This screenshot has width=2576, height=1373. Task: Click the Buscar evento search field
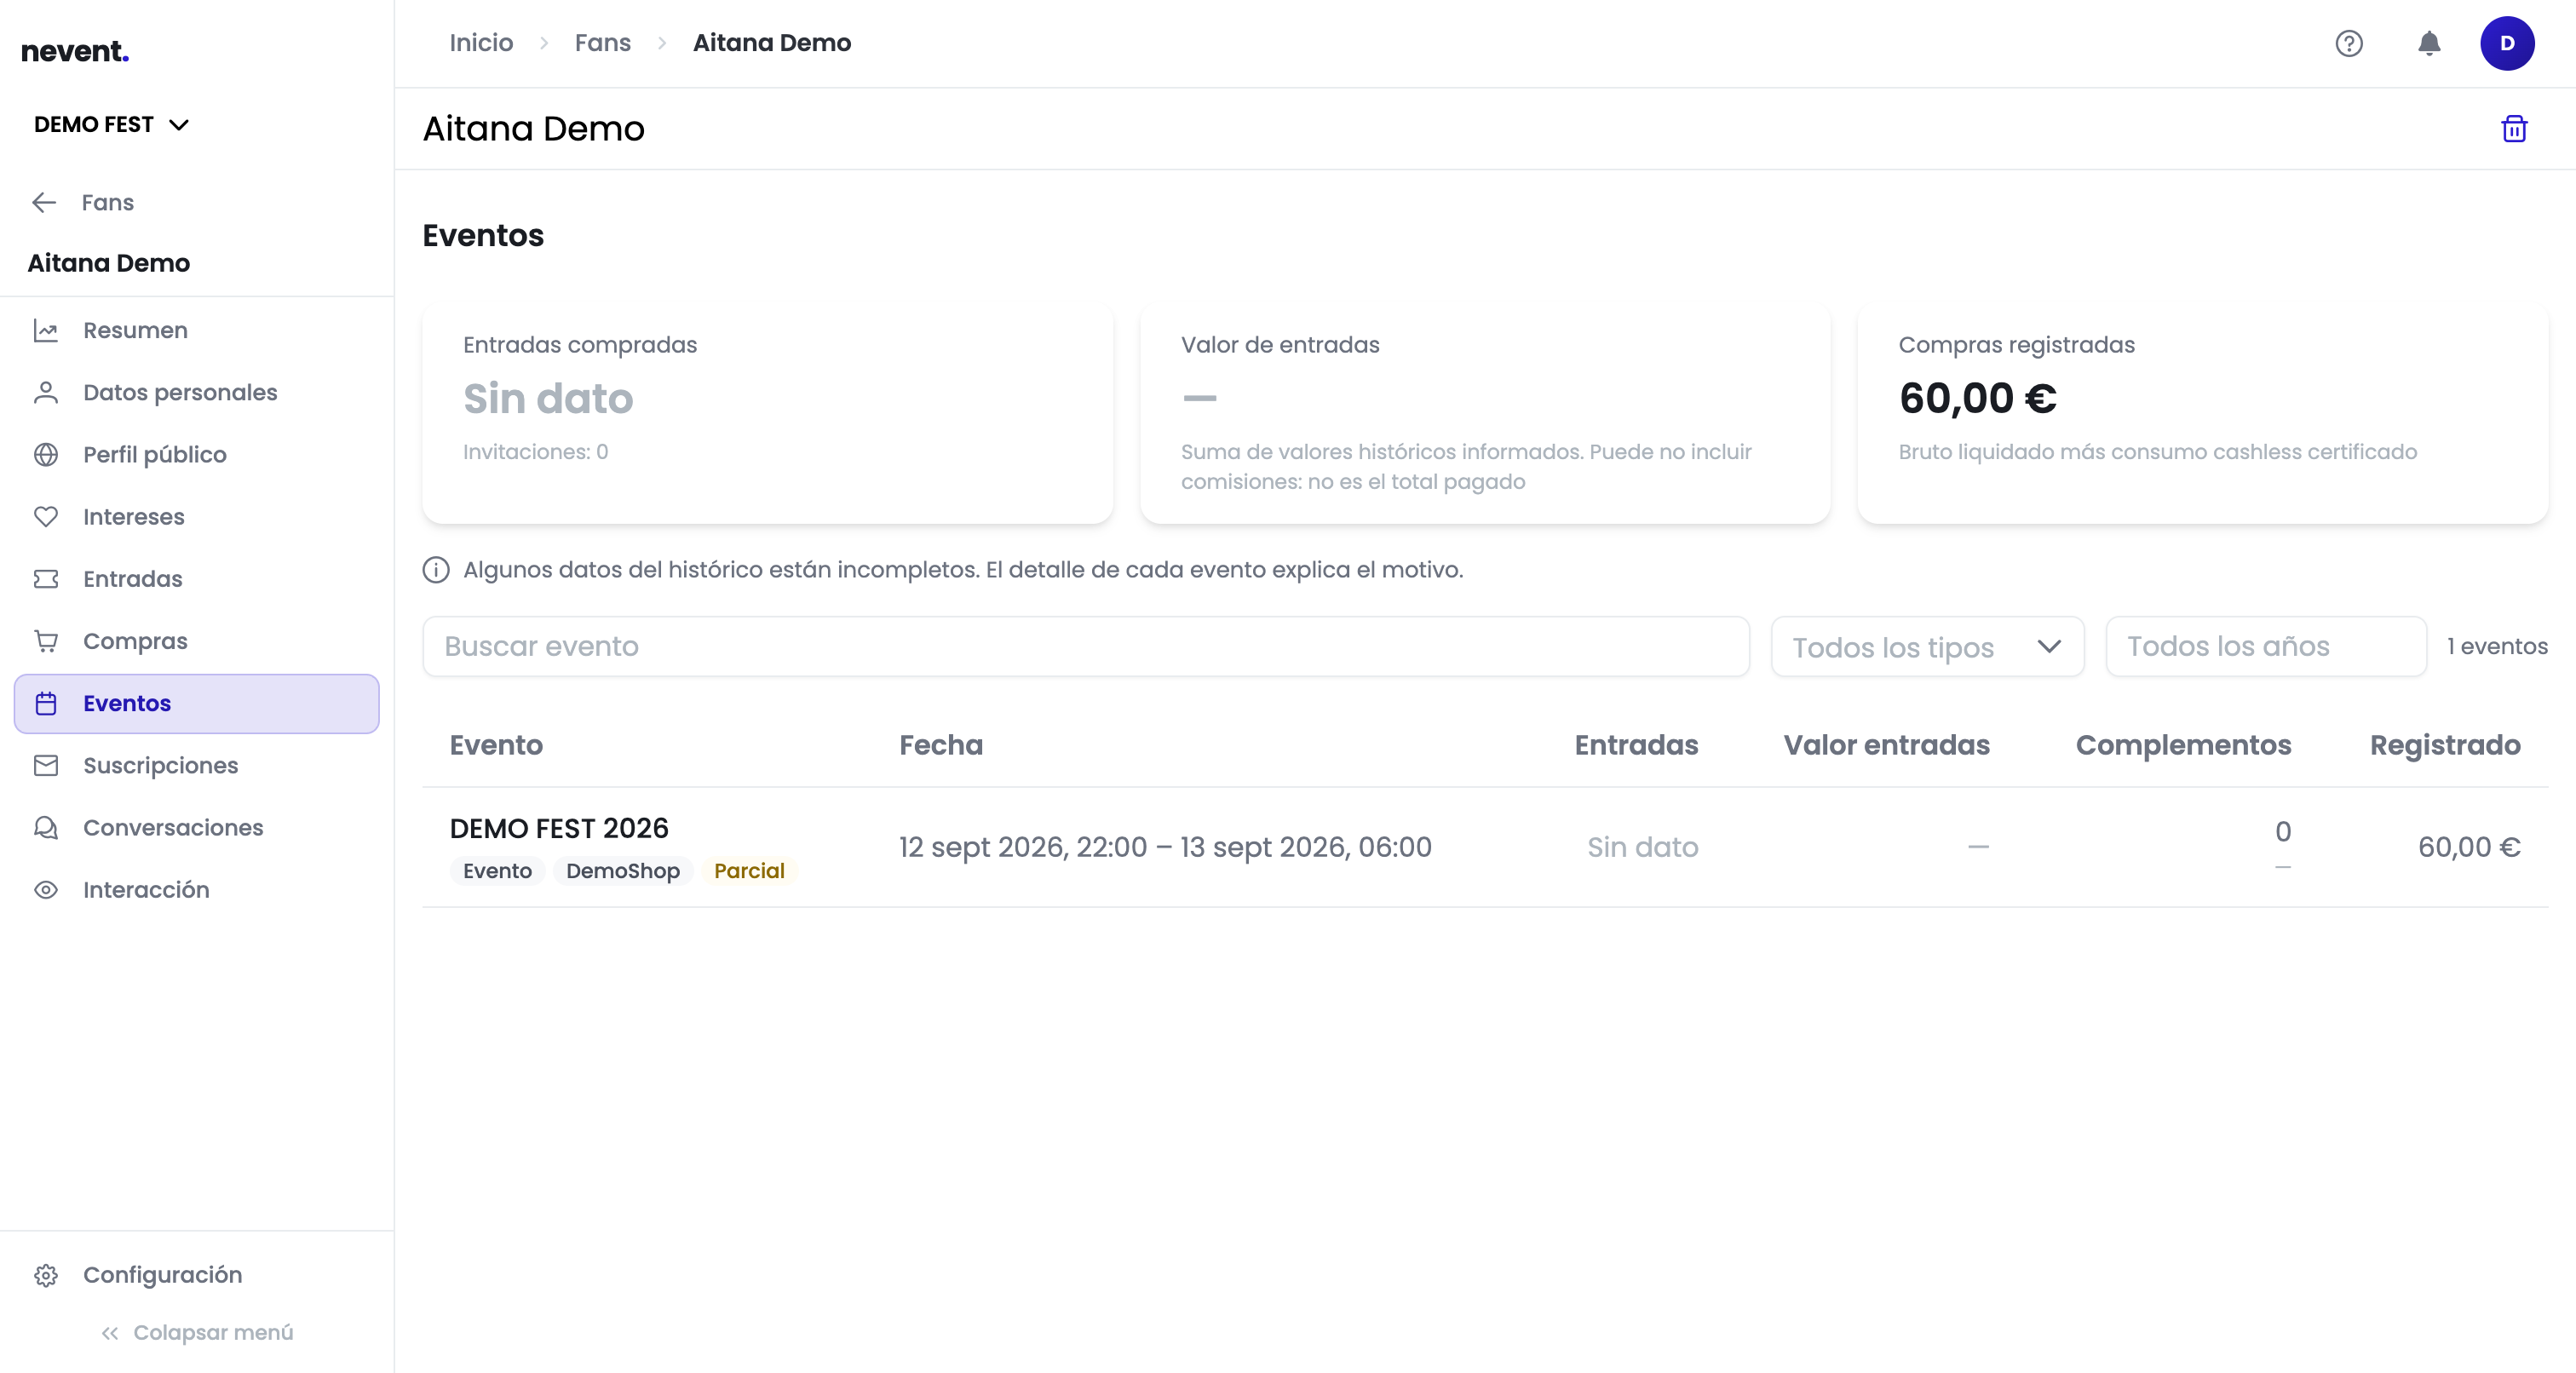click(x=1086, y=646)
